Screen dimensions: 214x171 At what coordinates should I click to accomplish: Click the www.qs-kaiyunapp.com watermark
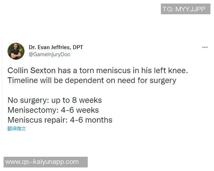[x=42, y=162]
